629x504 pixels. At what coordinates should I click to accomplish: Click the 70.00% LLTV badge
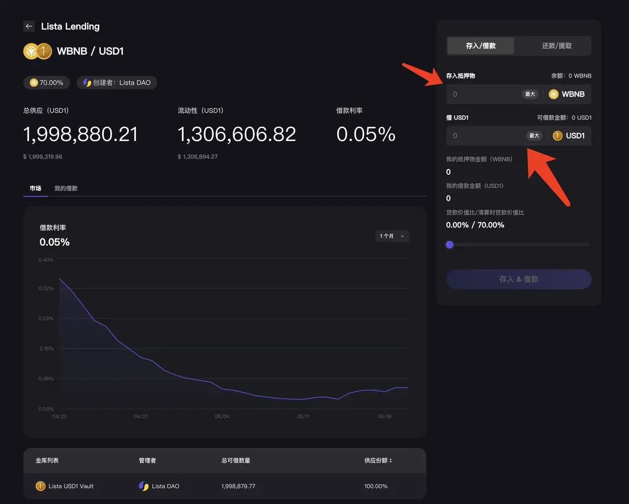[x=47, y=82]
